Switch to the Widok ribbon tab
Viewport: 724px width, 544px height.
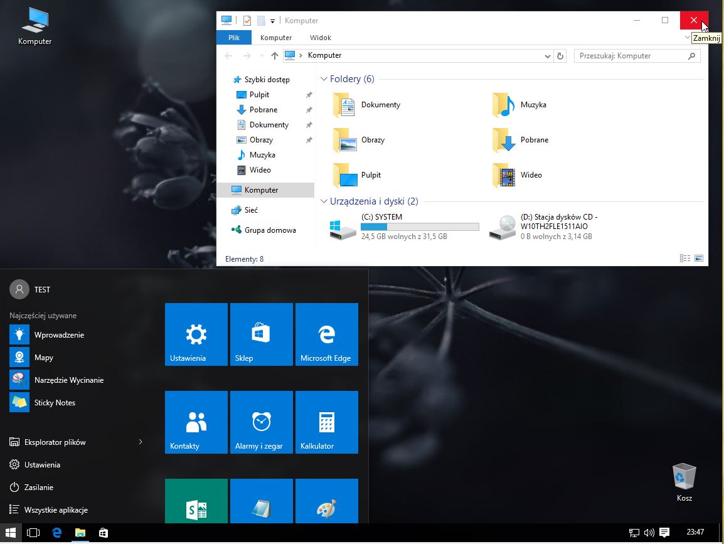[321, 38]
